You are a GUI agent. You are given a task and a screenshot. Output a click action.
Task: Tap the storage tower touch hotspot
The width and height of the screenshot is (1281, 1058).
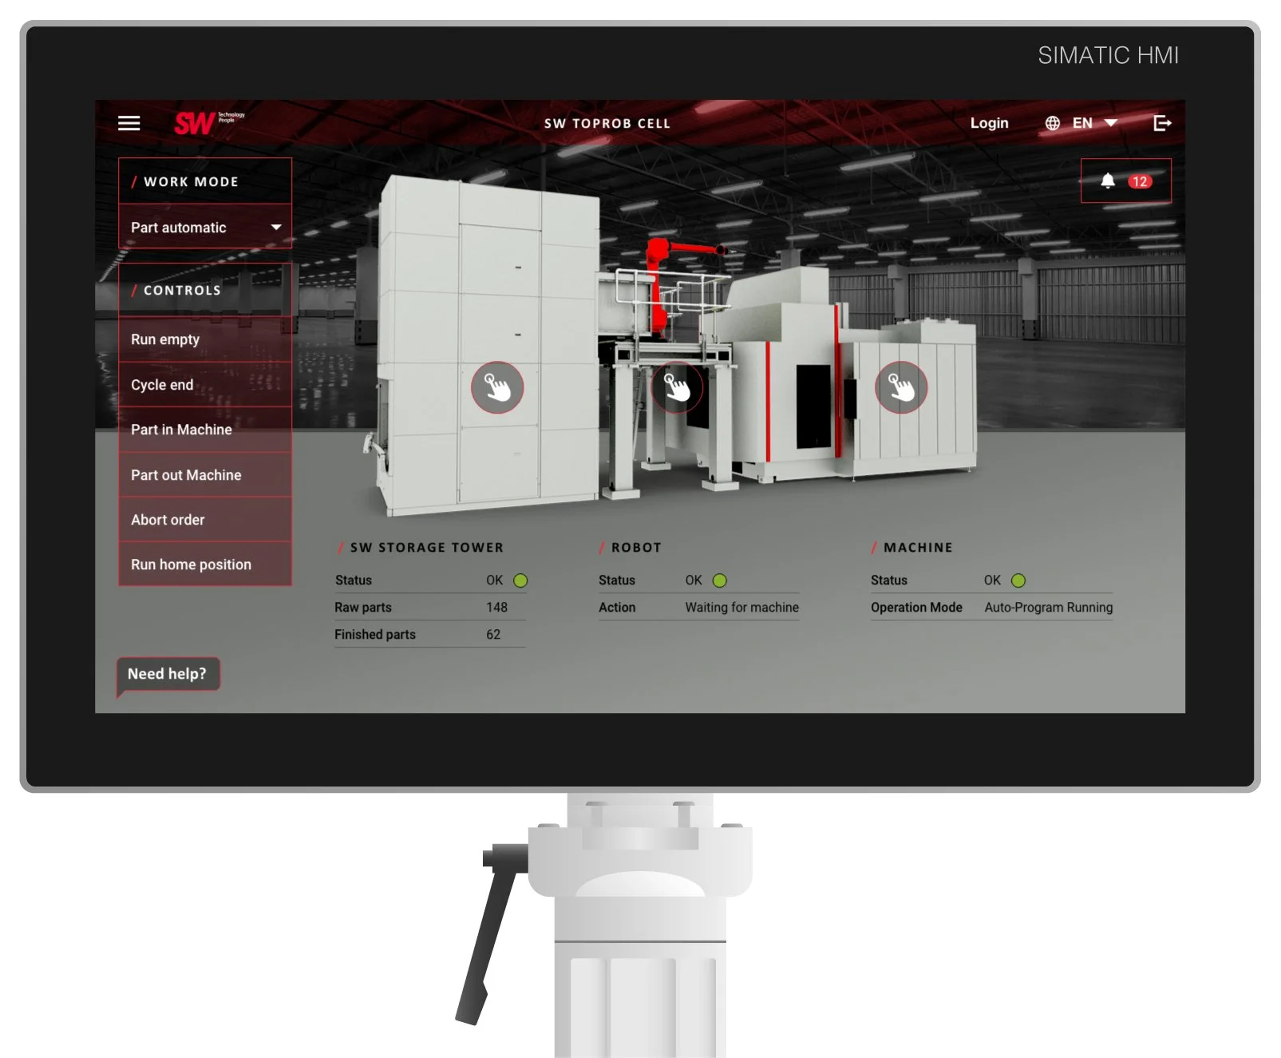pyautogui.click(x=497, y=387)
